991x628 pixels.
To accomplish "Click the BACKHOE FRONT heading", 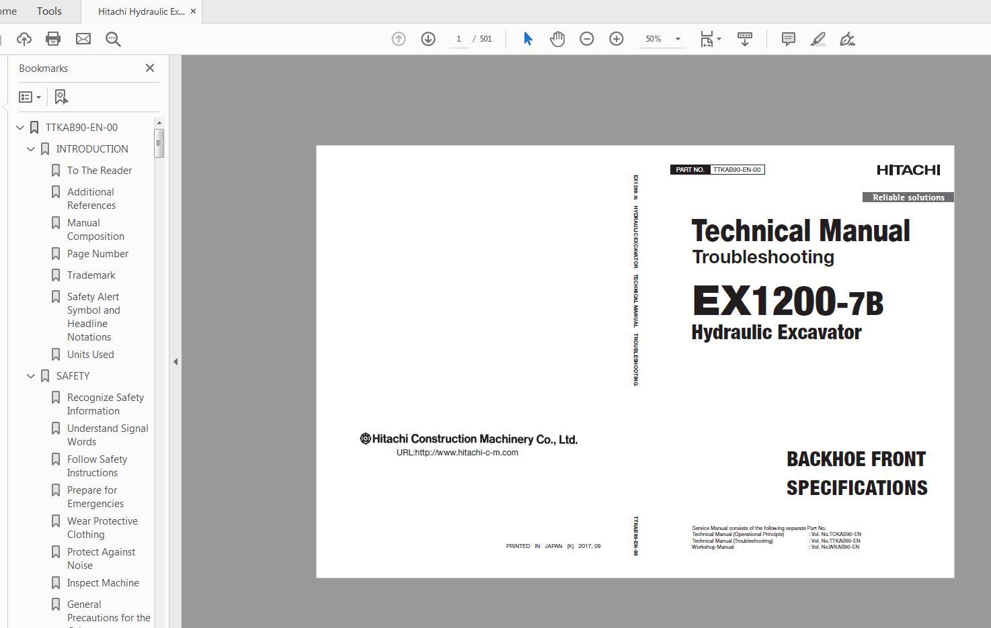I will [x=856, y=459].
